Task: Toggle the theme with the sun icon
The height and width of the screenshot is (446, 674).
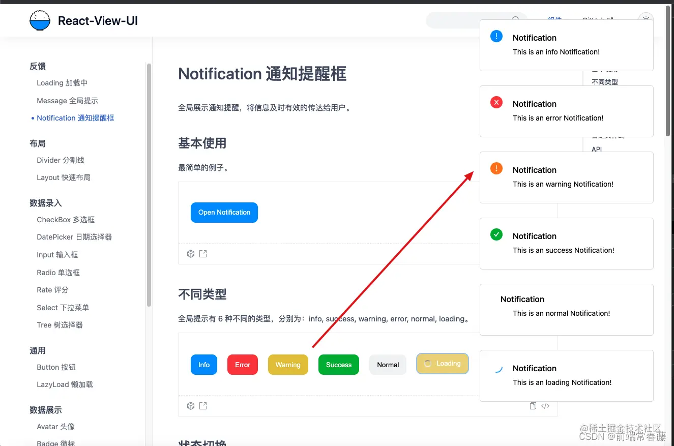Action: (646, 17)
